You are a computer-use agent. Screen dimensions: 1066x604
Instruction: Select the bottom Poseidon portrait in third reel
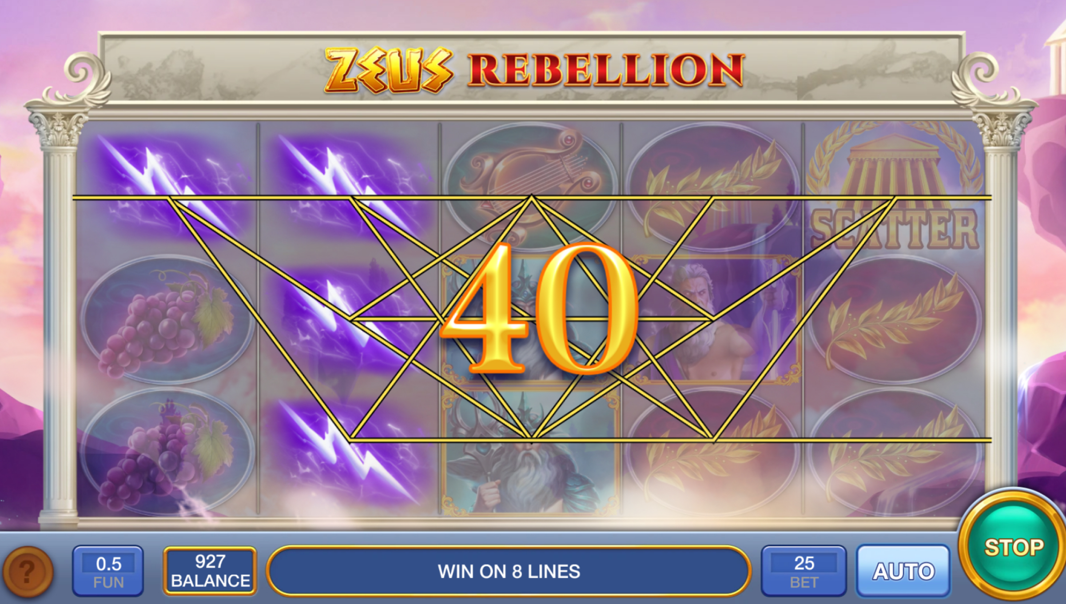[x=530, y=451]
